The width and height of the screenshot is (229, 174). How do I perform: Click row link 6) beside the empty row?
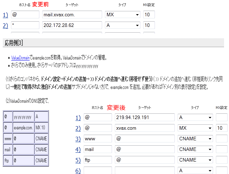click(78, 171)
